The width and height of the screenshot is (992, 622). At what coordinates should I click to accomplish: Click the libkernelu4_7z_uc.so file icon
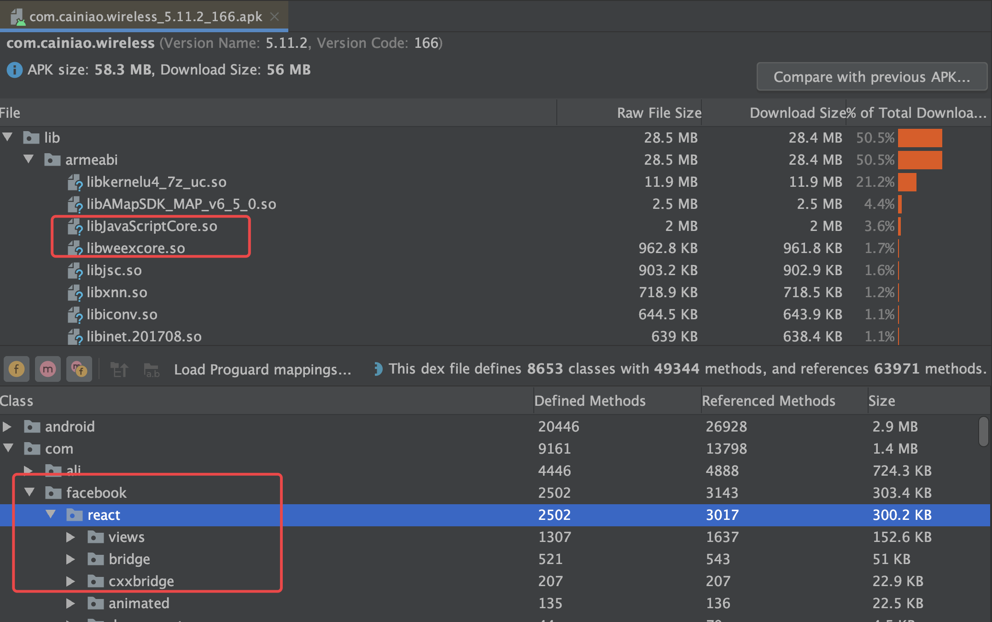coord(75,182)
